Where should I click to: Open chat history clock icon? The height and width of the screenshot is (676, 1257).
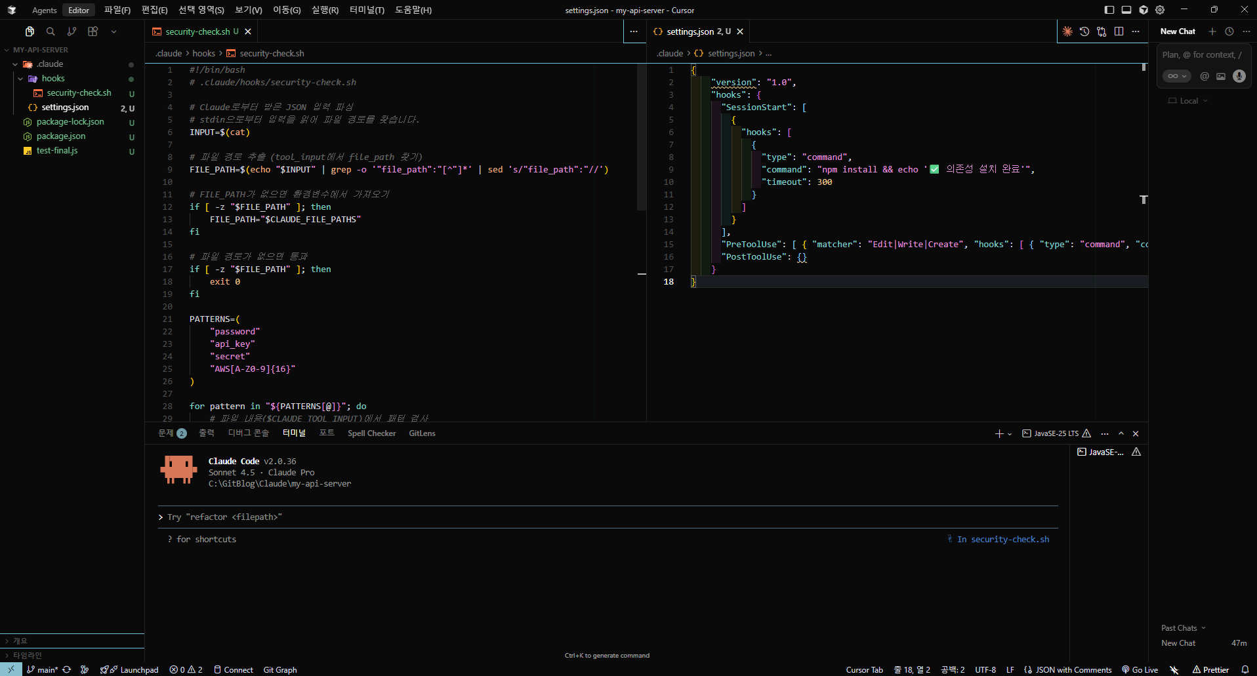(1229, 31)
